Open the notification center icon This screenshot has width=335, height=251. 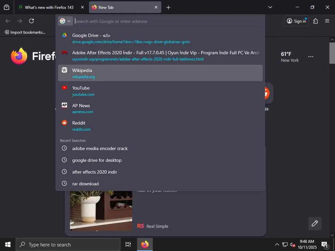pos(325,244)
